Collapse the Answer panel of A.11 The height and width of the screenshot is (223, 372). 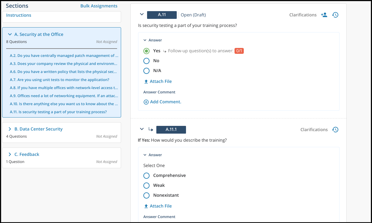145,40
